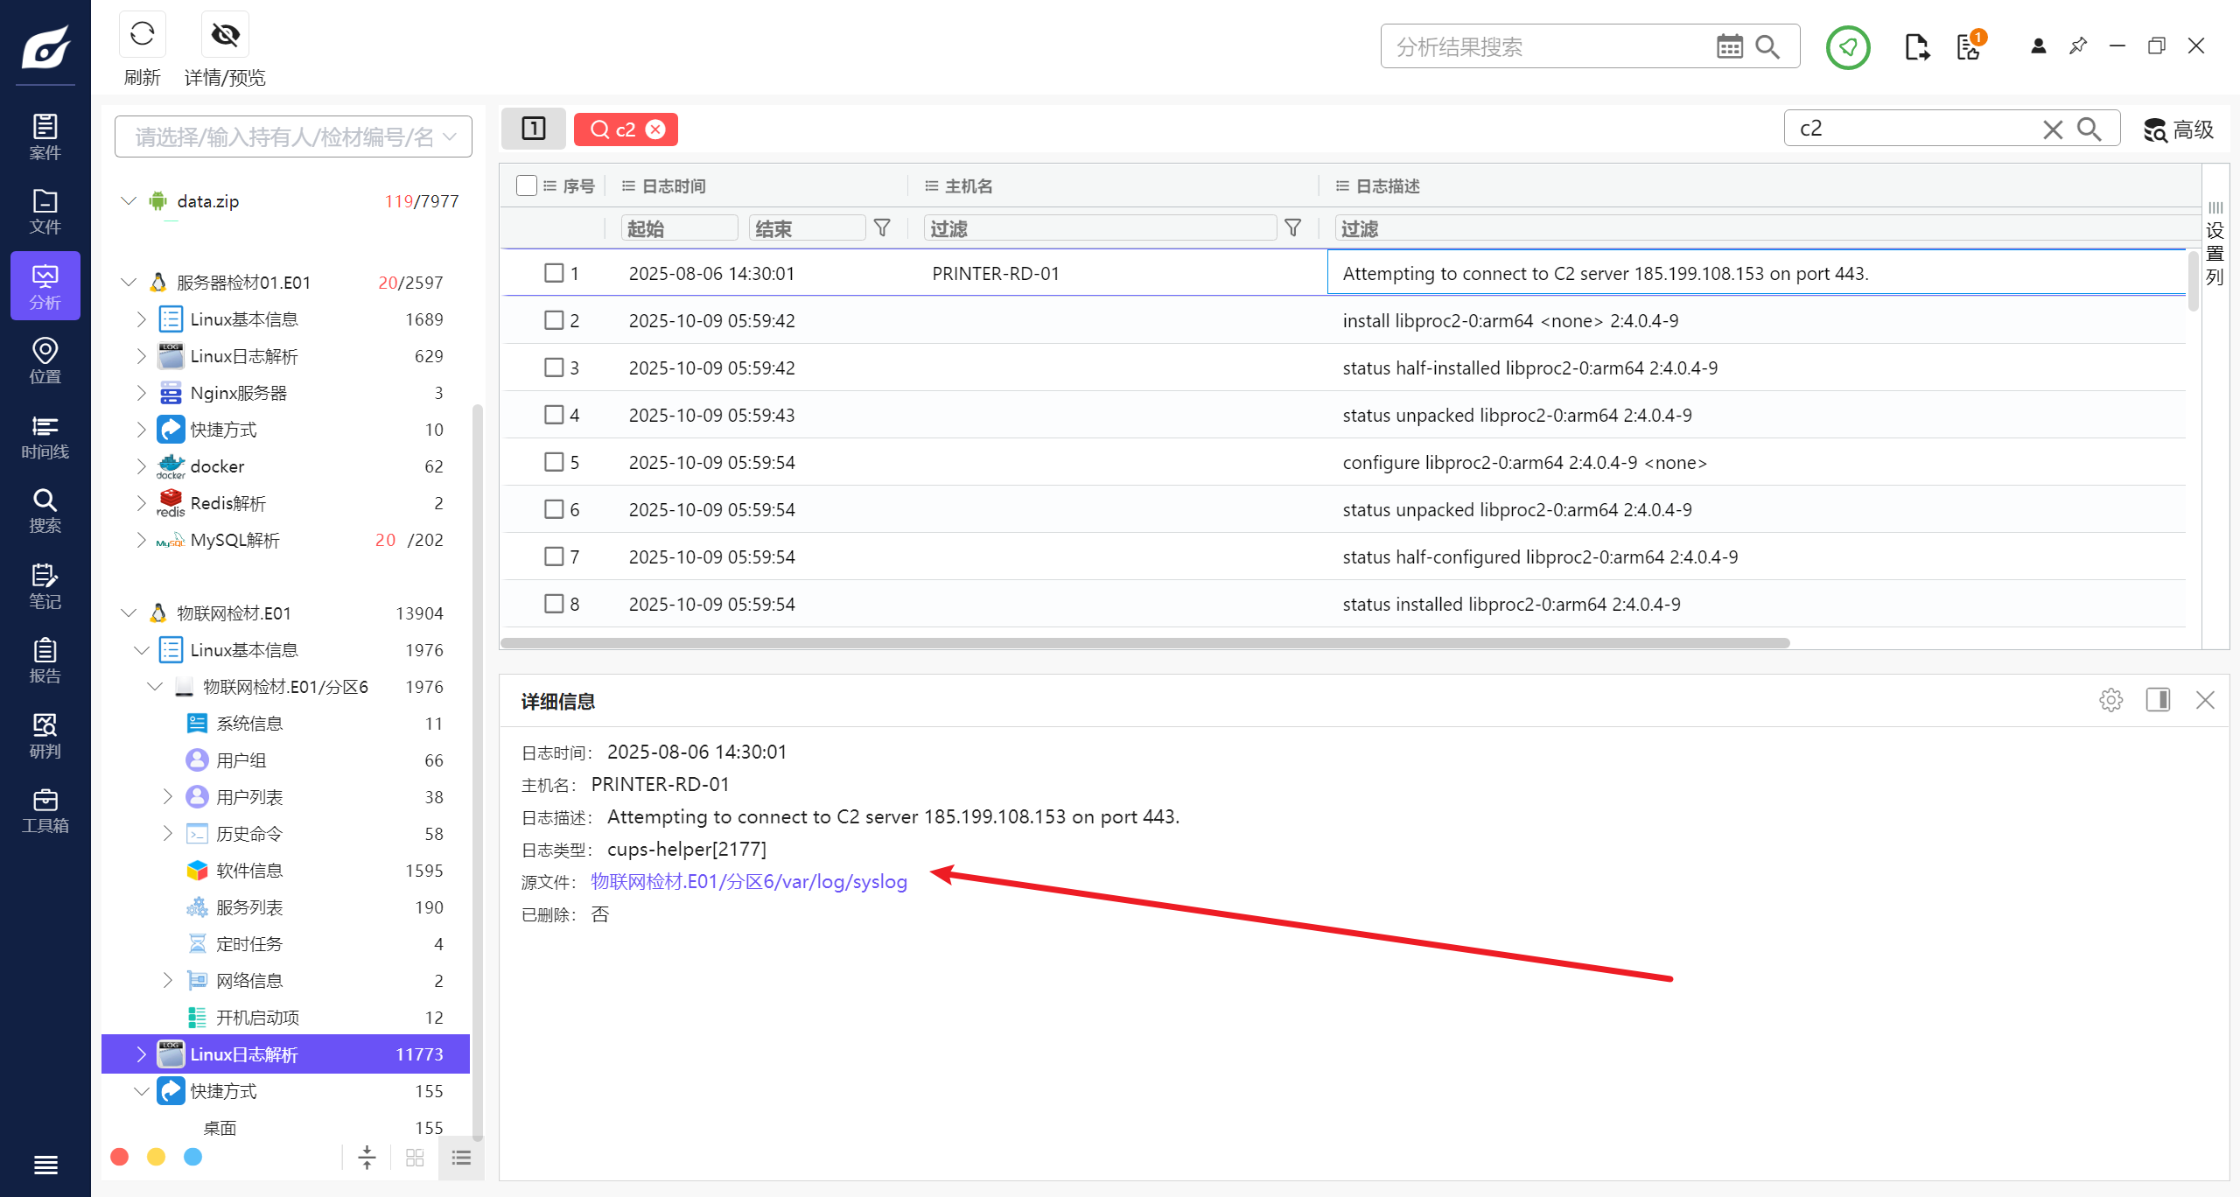Viewport: 2240px width, 1197px height.
Task: Click the settings gear in the 详细信息 panel
Action: [x=2110, y=700]
